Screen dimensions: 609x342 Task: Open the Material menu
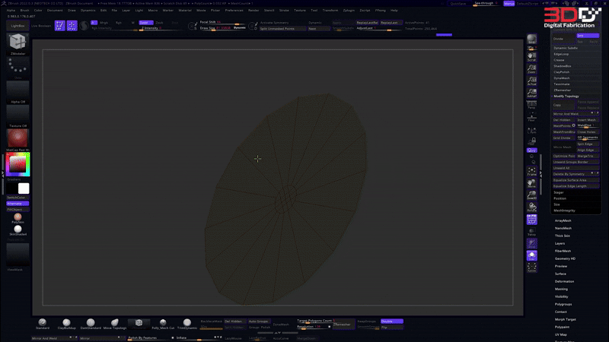coord(184,11)
